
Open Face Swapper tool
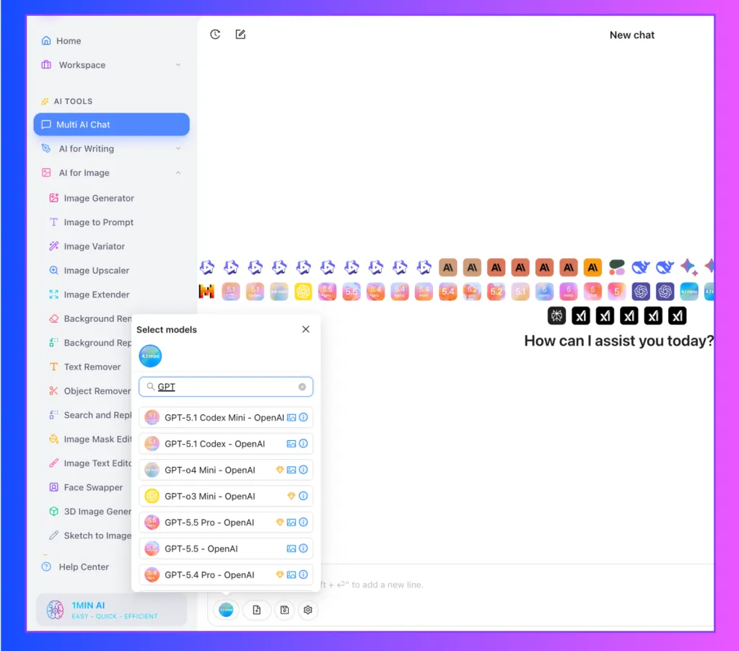pos(86,487)
